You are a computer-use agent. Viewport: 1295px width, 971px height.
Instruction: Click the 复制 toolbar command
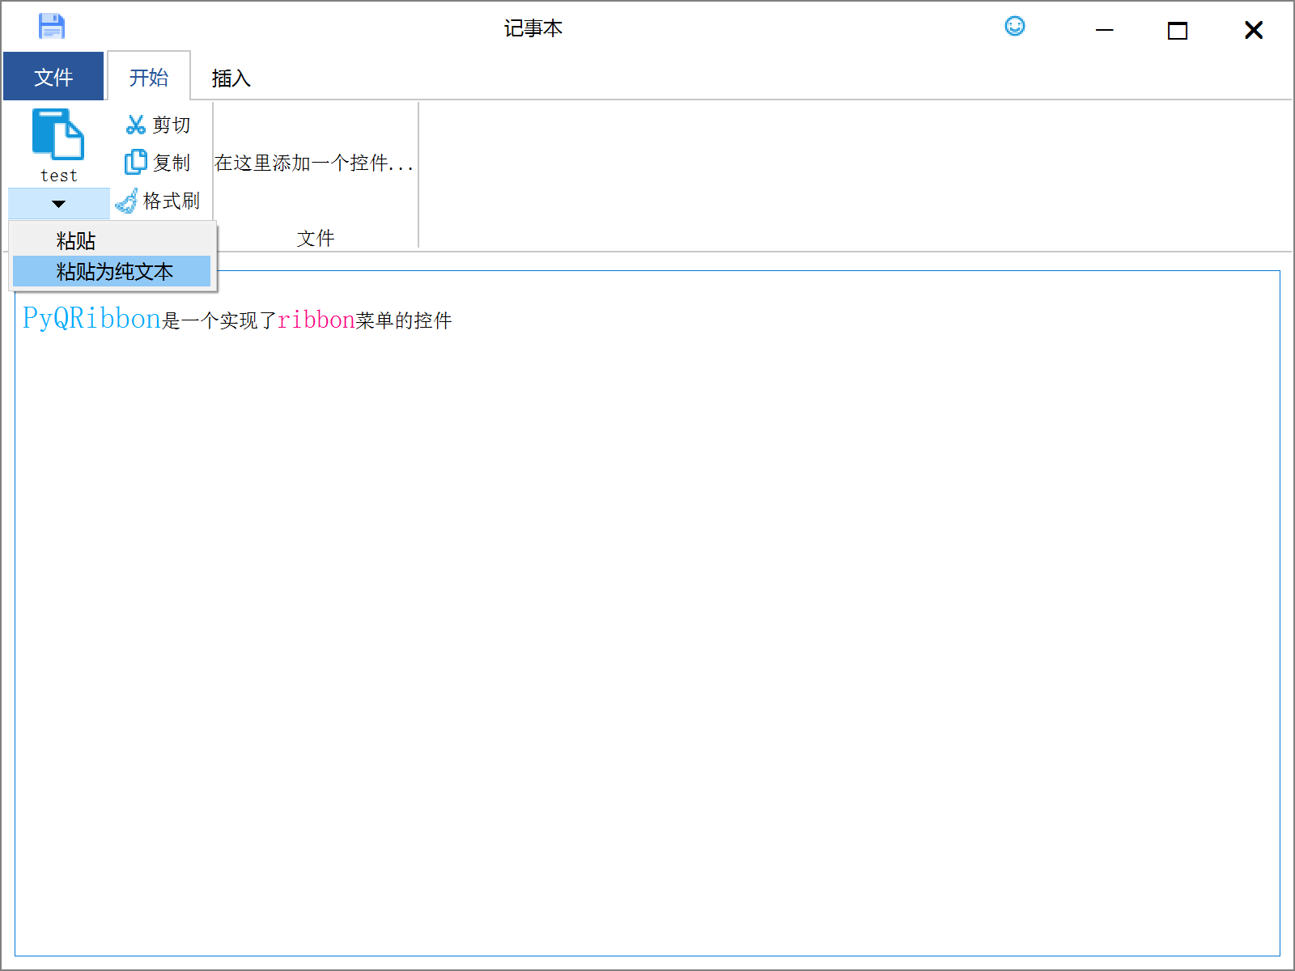(171, 162)
